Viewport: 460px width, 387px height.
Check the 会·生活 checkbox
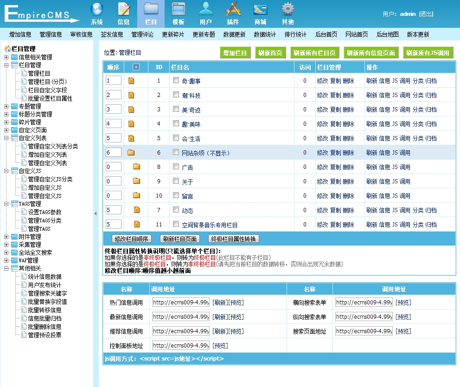pyautogui.click(x=176, y=138)
